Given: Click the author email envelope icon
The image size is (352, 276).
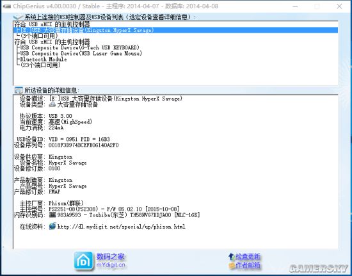Looking at the screenshot, I should pos(232,266).
